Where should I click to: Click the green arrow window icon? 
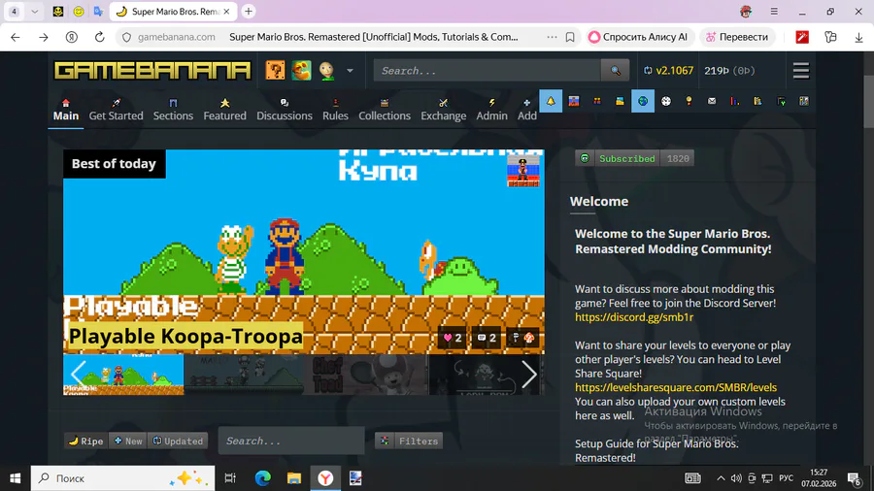point(782,101)
